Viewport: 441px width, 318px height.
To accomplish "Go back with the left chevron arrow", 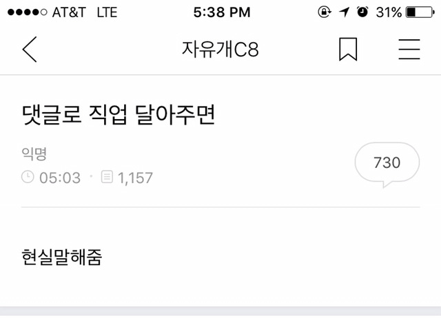I will point(30,49).
